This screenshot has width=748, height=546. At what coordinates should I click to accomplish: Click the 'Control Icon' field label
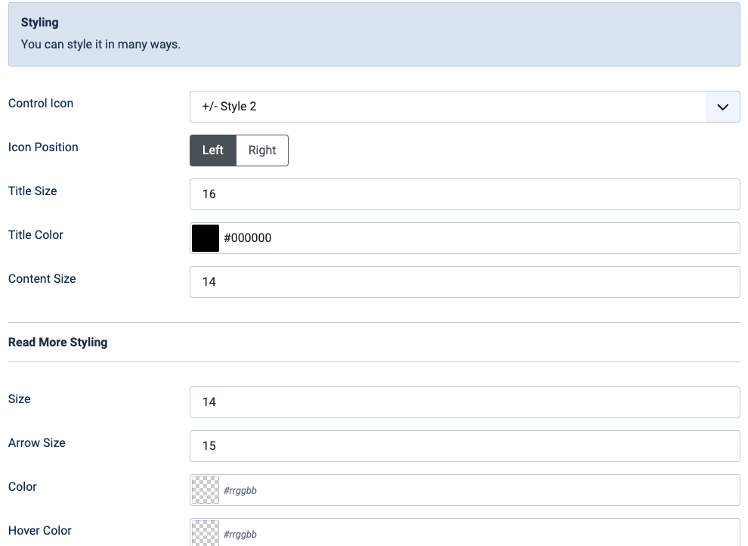(41, 104)
